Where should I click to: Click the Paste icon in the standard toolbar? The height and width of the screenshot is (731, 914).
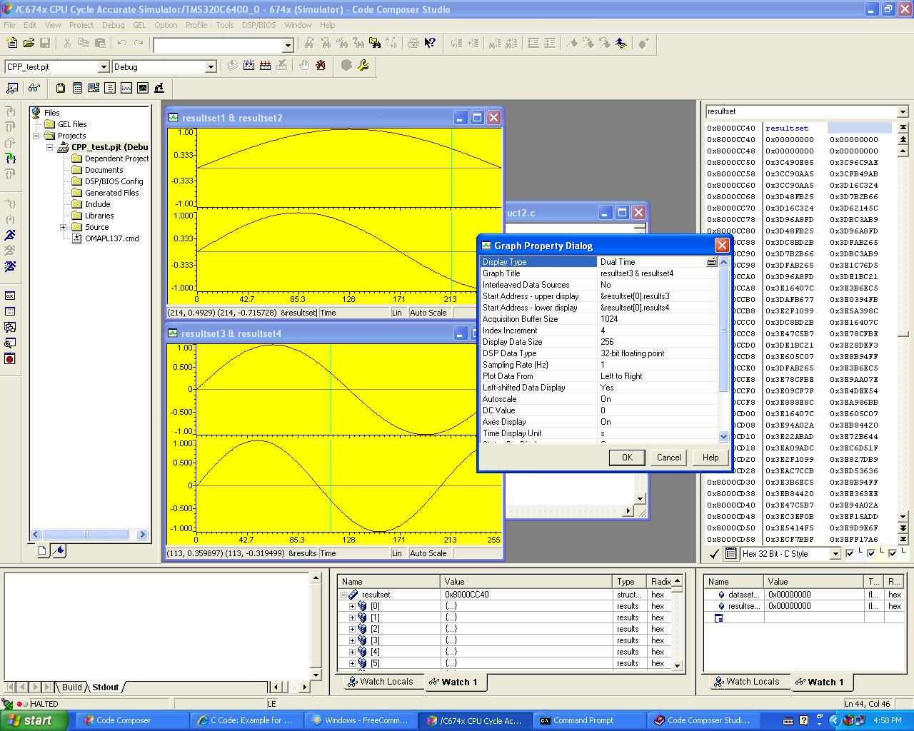coord(100,44)
